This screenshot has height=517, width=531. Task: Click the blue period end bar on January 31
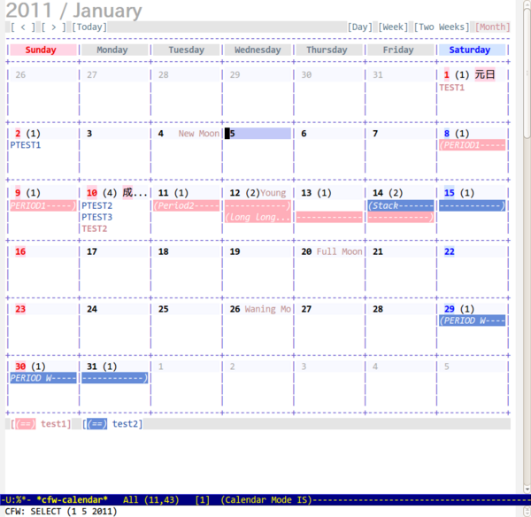(115, 378)
